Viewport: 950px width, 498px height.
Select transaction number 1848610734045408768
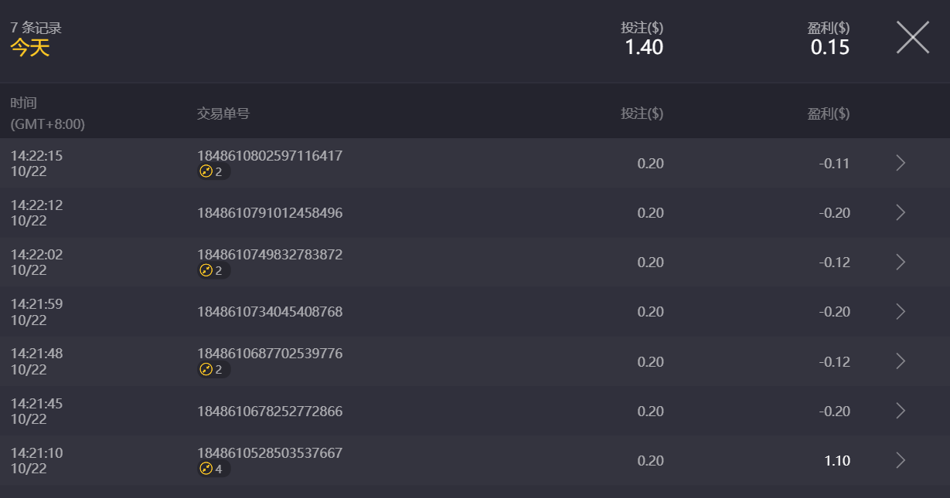coord(270,312)
